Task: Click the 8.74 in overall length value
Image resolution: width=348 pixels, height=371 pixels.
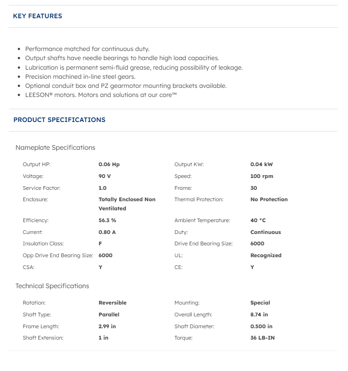Action: (x=259, y=315)
